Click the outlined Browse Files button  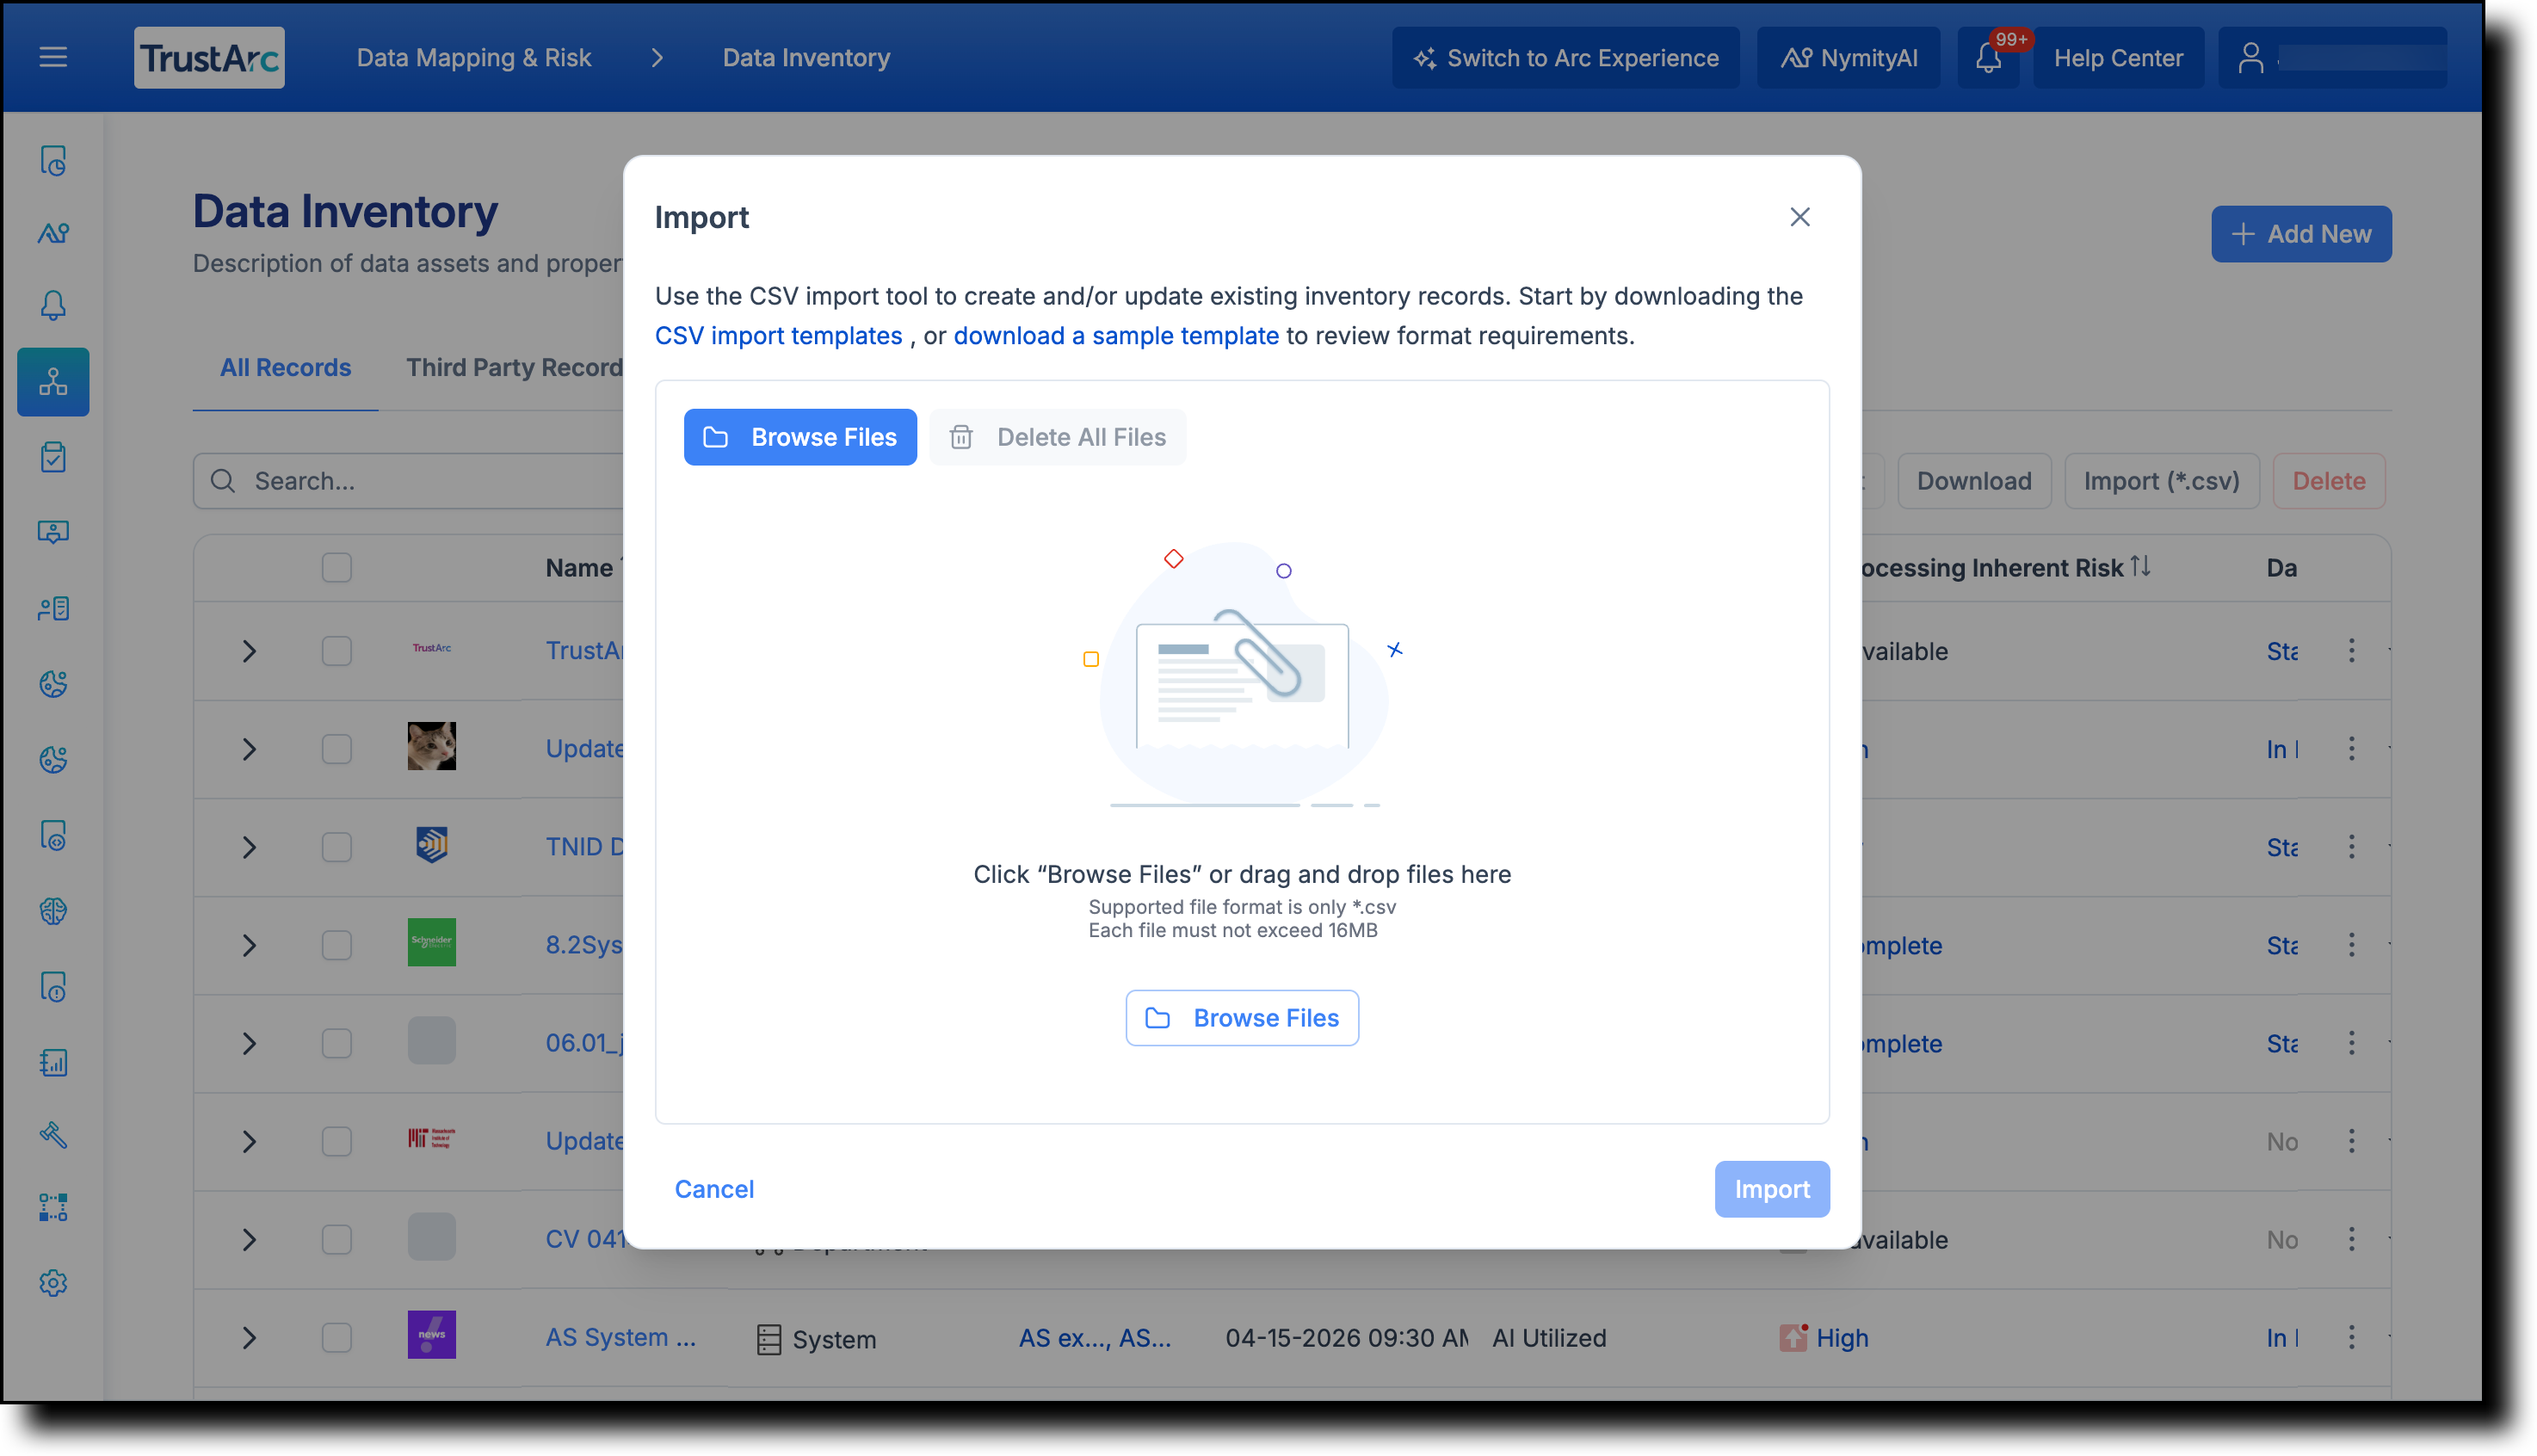coord(1242,1018)
